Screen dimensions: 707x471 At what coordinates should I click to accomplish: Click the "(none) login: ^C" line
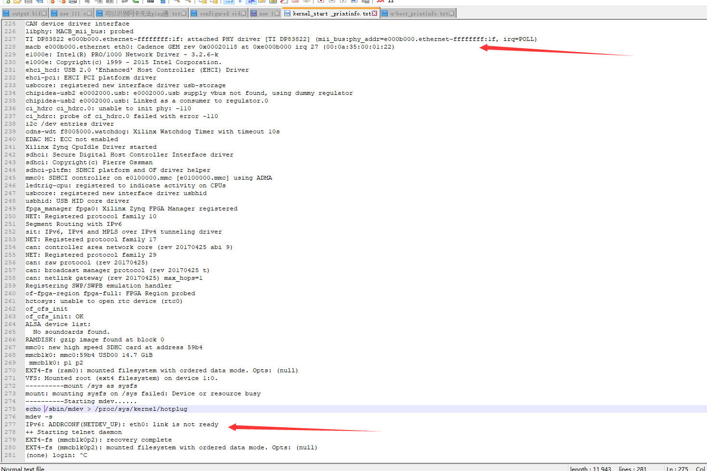[x=56, y=455]
